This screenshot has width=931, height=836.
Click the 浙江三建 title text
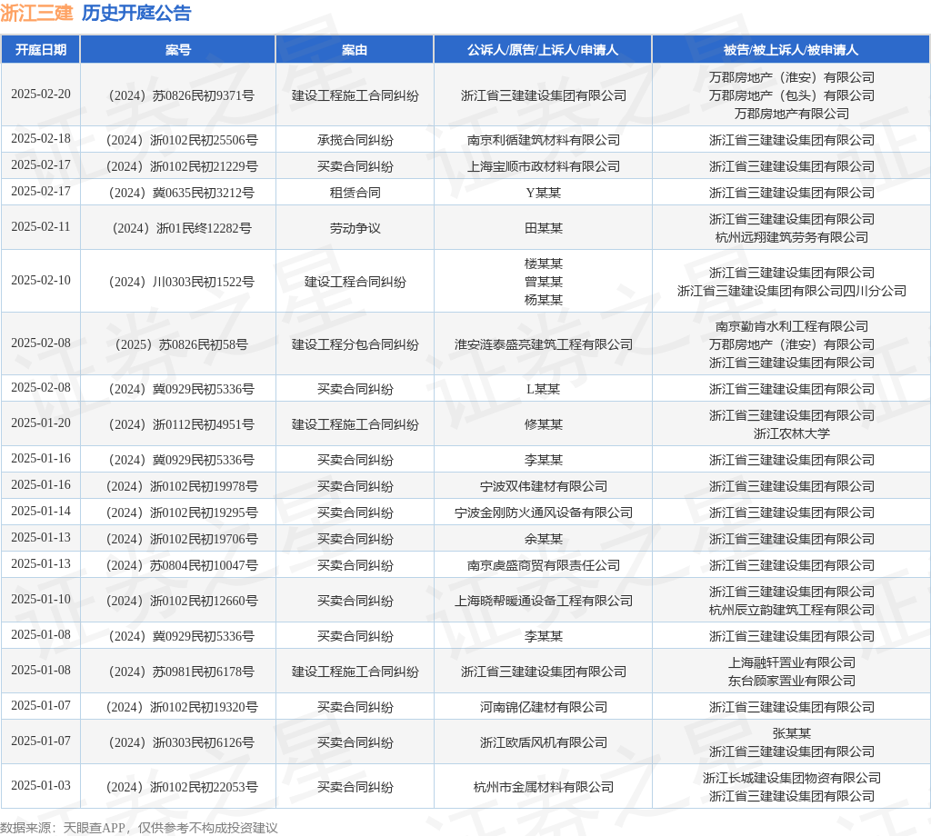(x=36, y=13)
